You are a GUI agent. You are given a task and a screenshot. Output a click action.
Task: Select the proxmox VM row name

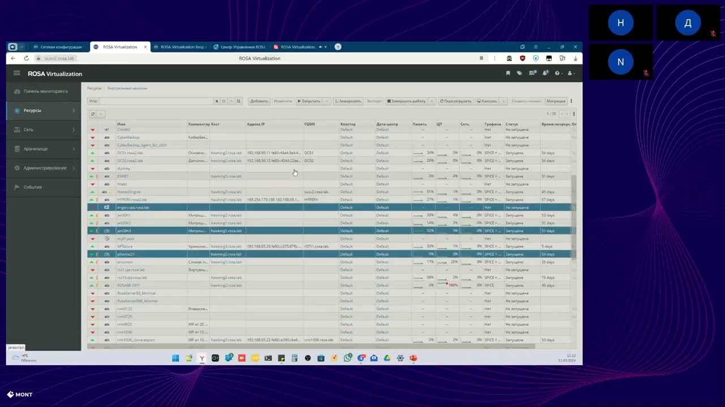[x=124, y=262]
